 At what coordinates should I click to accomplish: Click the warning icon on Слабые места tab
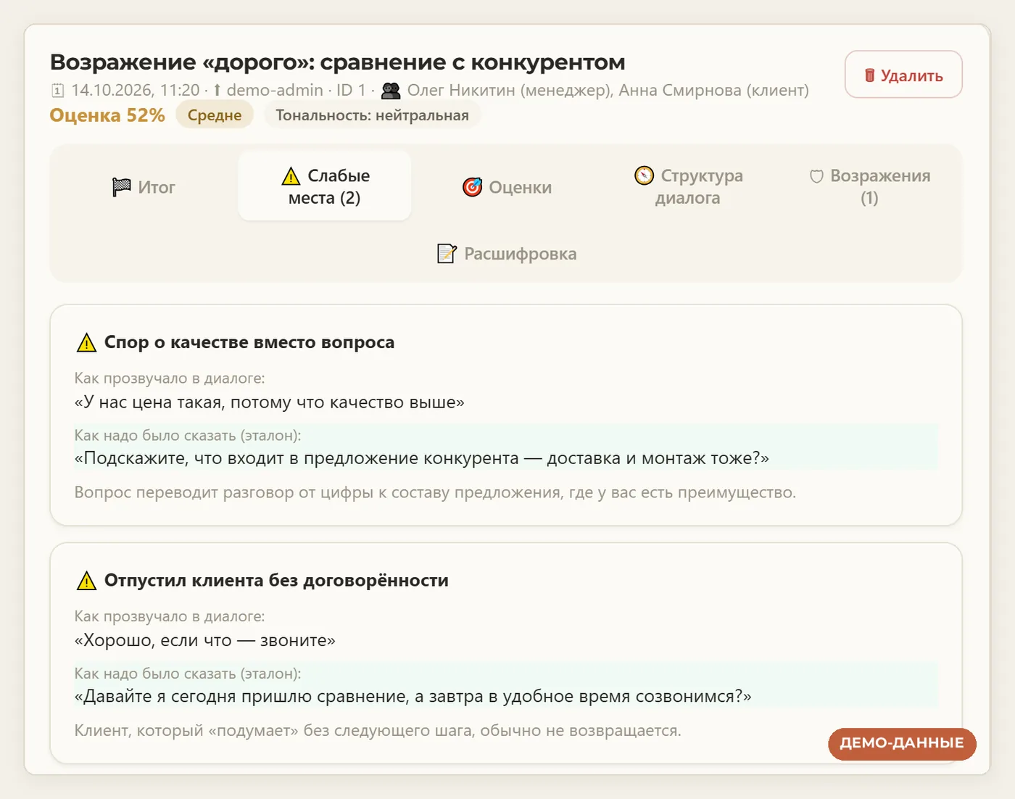coord(291,176)
